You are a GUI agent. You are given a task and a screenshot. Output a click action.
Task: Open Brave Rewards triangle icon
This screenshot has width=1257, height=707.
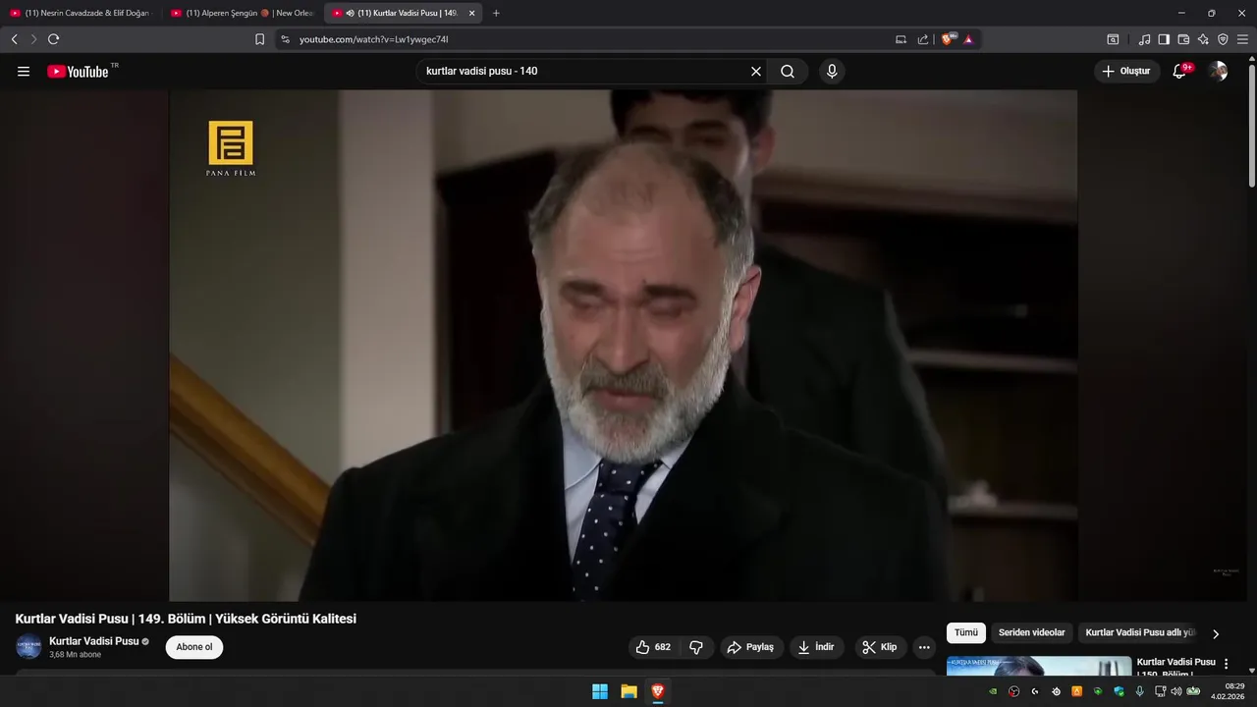(x=968, y=39)
